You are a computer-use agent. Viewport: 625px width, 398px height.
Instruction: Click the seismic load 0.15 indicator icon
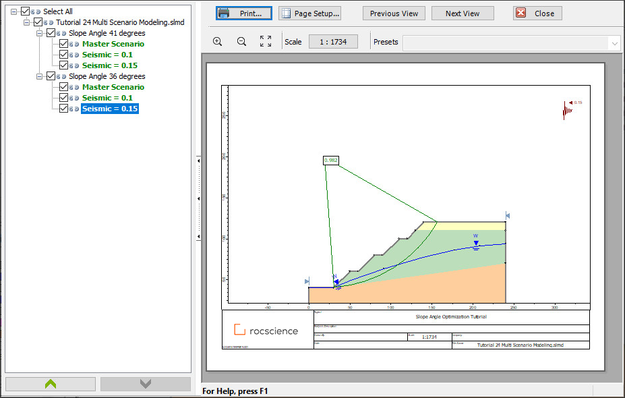(x=567, y=111)
